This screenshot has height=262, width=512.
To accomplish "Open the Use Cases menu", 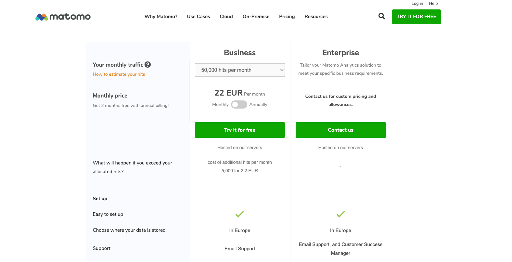I will point(198,17).
